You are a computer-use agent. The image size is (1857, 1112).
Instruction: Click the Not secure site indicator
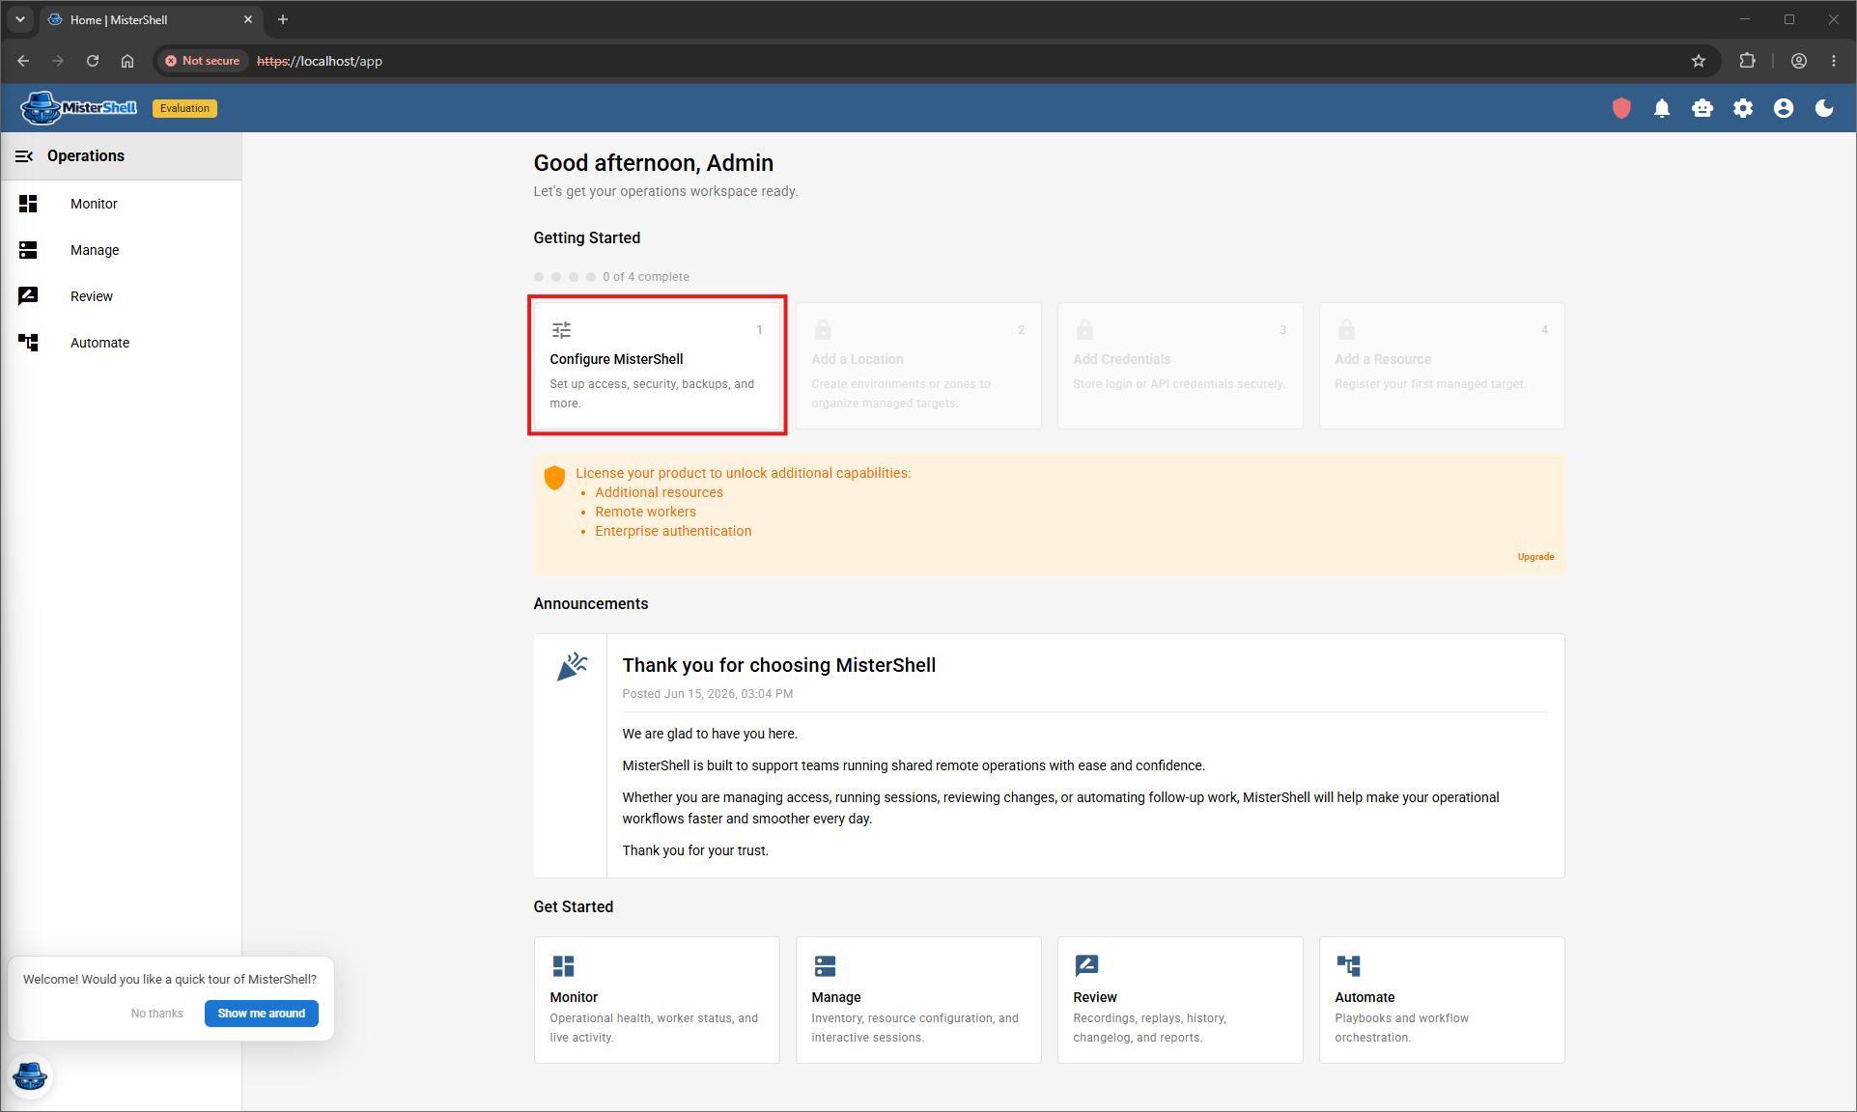point(203,61)
